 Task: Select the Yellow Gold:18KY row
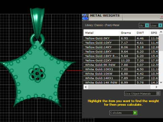tap(121, 52)
